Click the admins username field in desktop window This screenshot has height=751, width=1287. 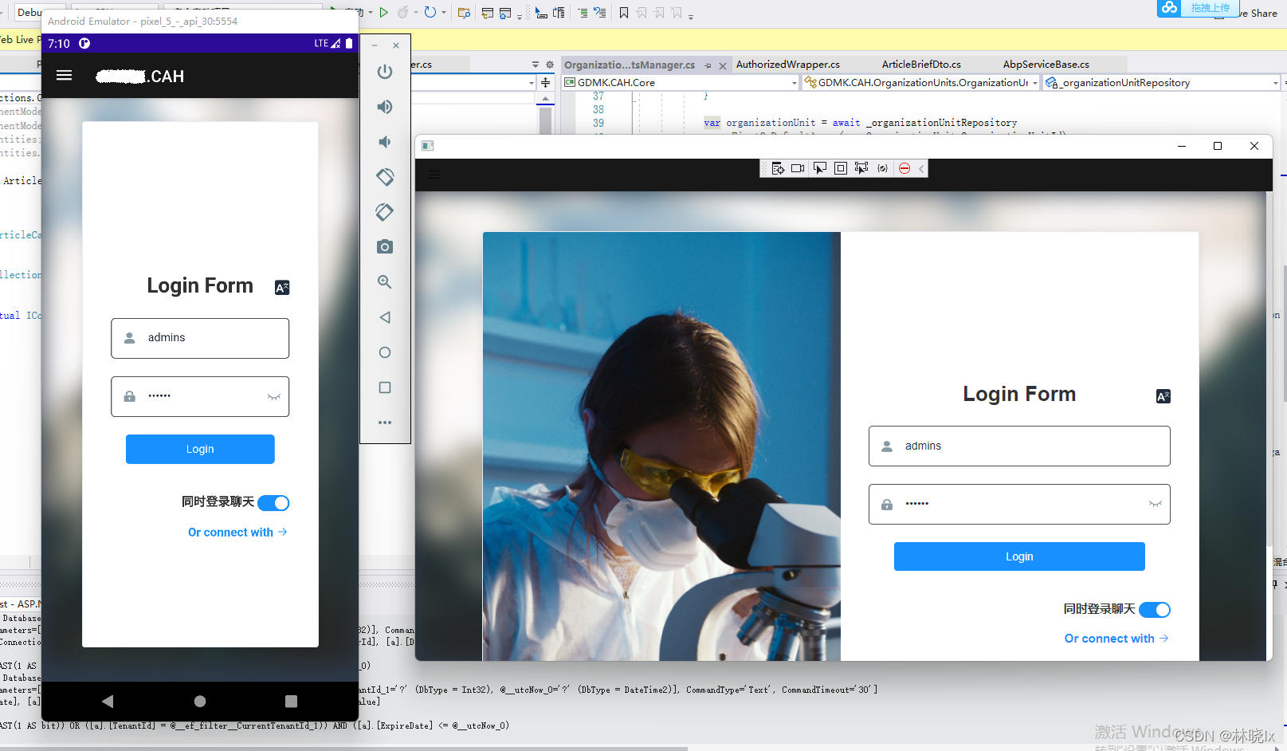(x=1018, y=446)
